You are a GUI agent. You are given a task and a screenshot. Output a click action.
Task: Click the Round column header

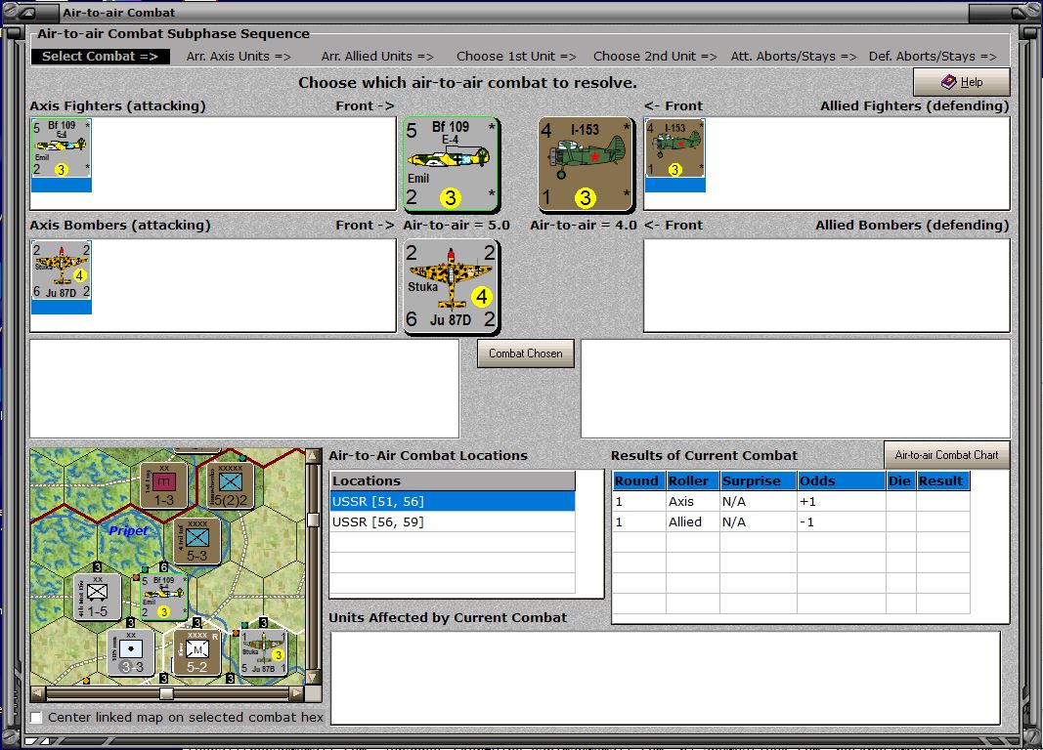coord(638,480)
